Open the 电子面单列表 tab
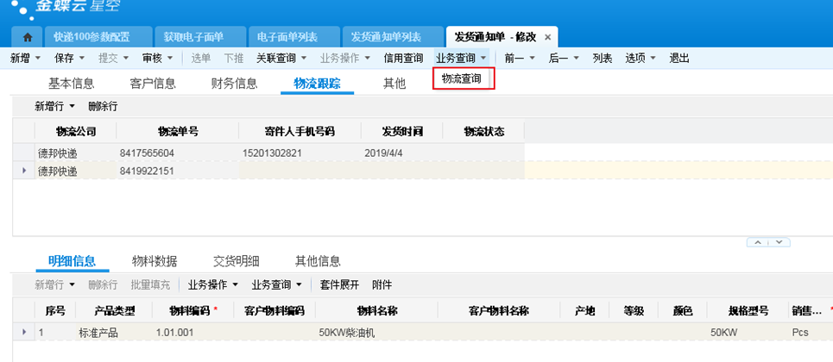 tap(288, 37)
